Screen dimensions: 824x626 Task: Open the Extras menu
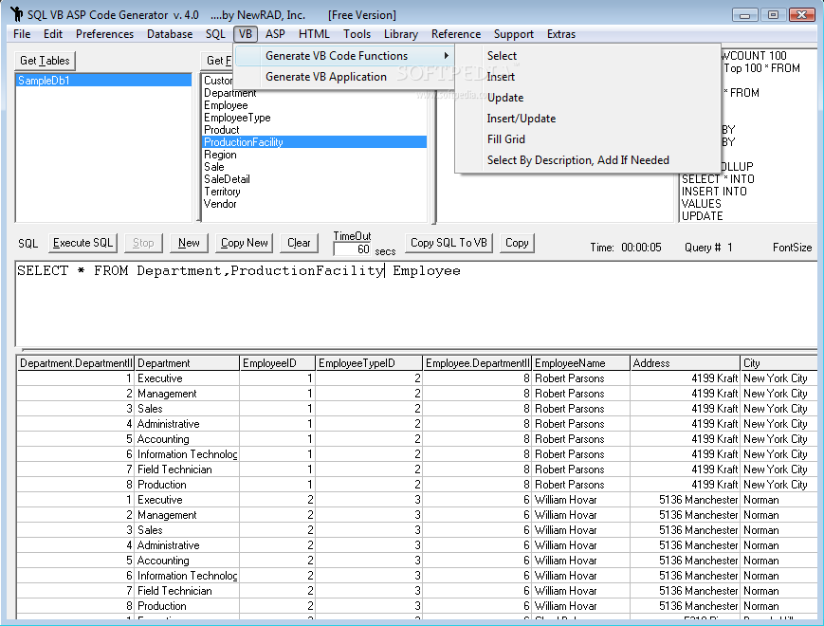[x=560, y=34]
